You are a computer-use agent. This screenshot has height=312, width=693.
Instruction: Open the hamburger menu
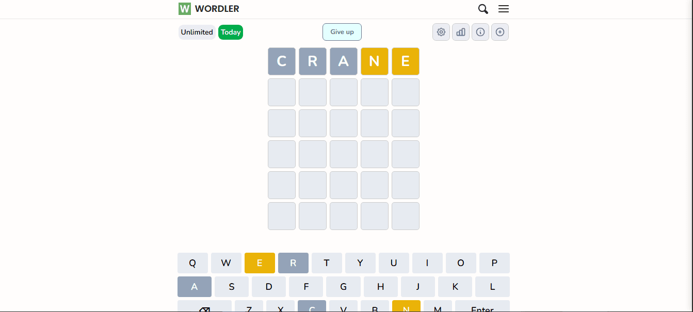click(504, 9)
